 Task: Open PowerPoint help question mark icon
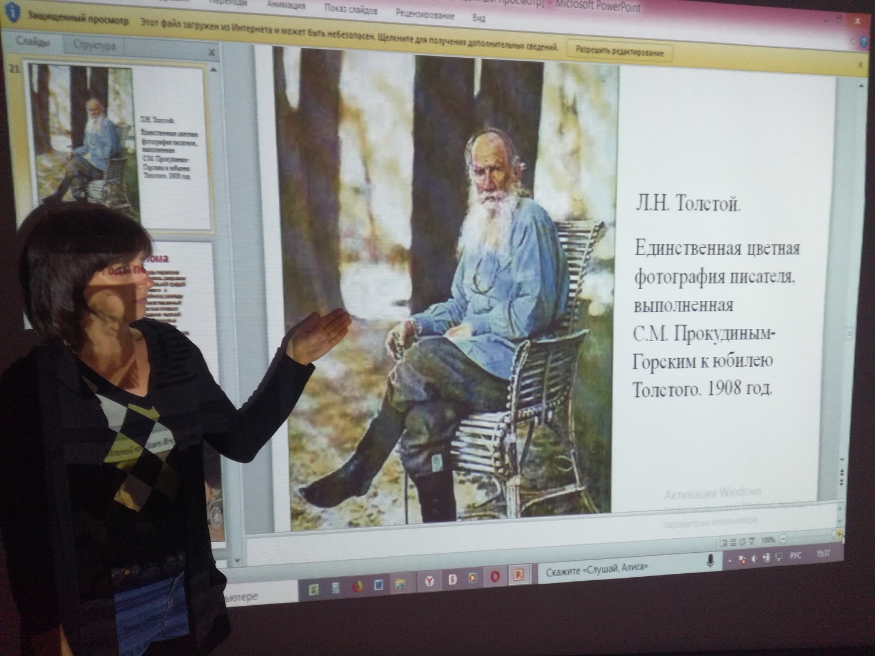tap(865, 43)
